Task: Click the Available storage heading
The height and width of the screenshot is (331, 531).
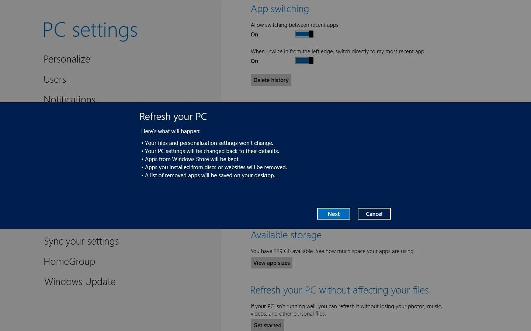Action: tap(286, 235)
